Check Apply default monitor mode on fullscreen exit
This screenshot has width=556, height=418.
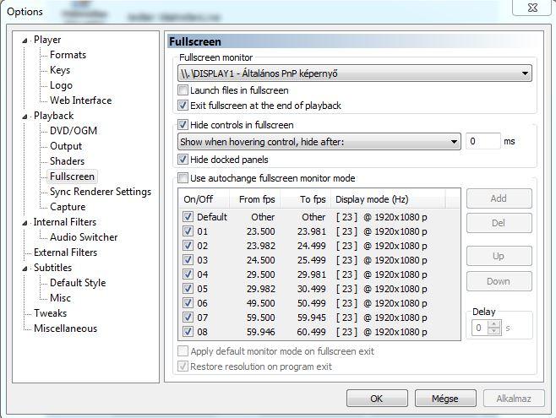coord(183,351)
